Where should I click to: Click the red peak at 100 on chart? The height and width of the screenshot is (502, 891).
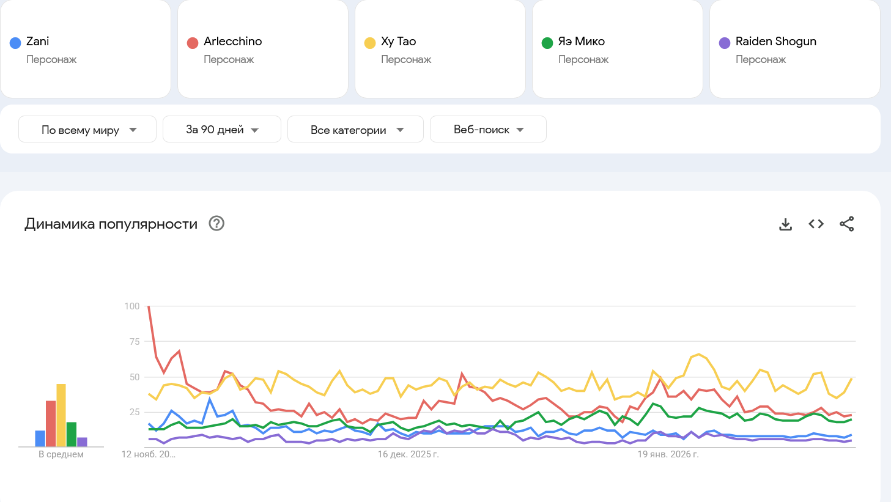(149, 306)
